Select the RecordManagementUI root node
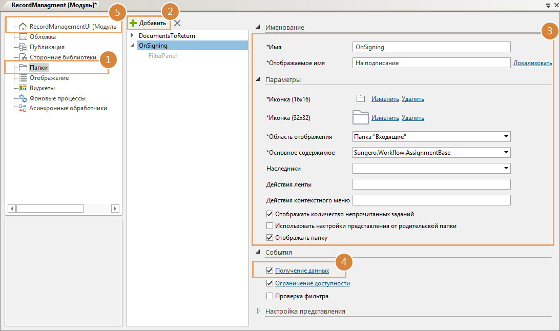560x331 pixels. pos(72,26)
